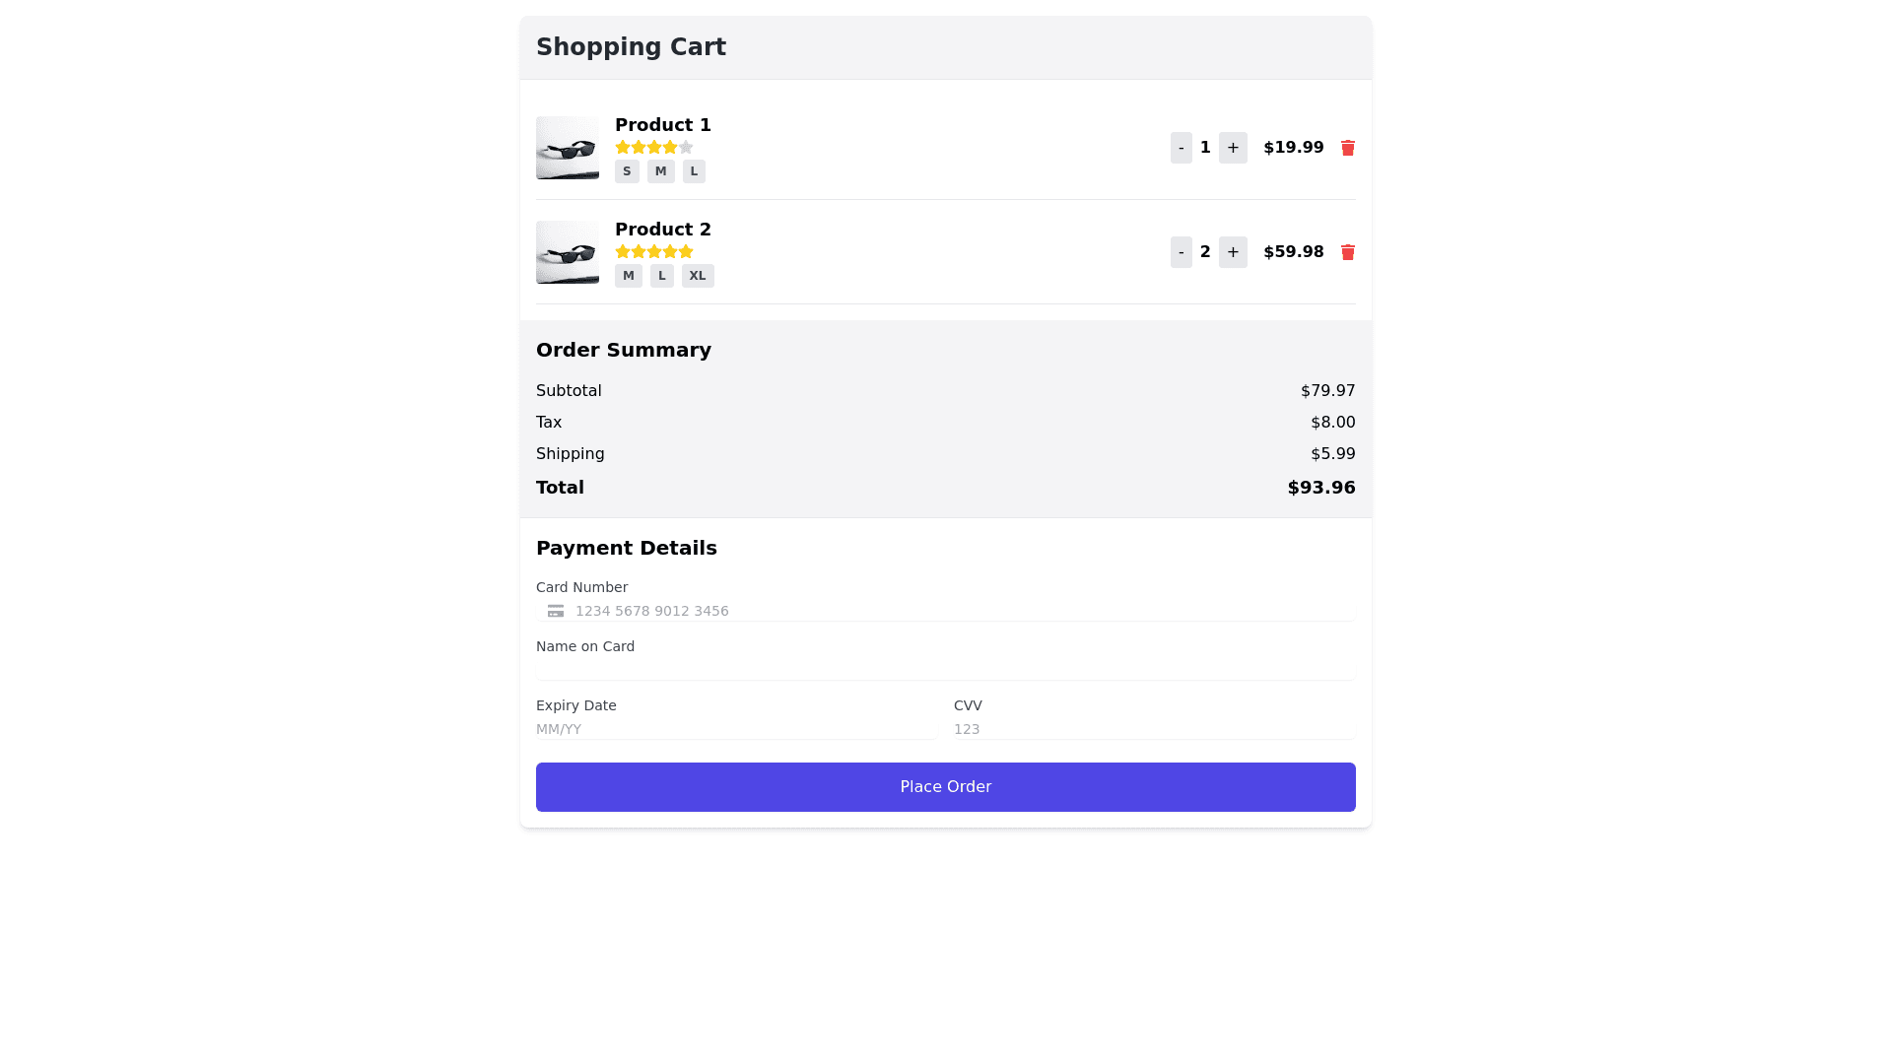Viewport: 1892px width, 1064px height.
Task: Remove Product 2 using trash icon
Action: 1348,252
